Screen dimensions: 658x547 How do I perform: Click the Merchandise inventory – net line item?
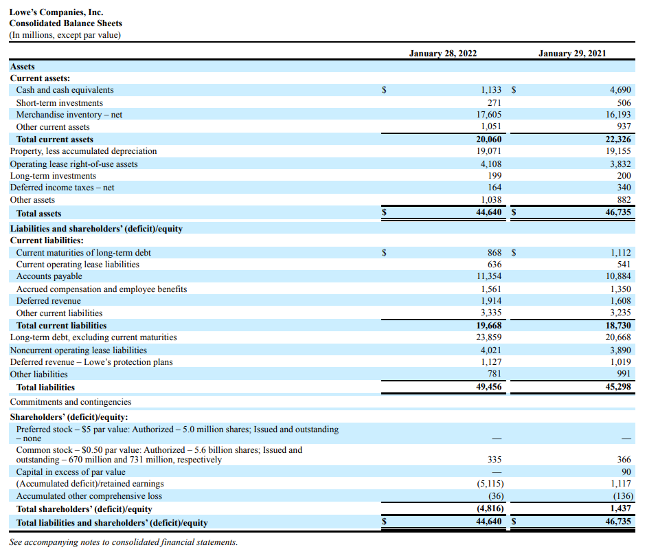[69, 114]
